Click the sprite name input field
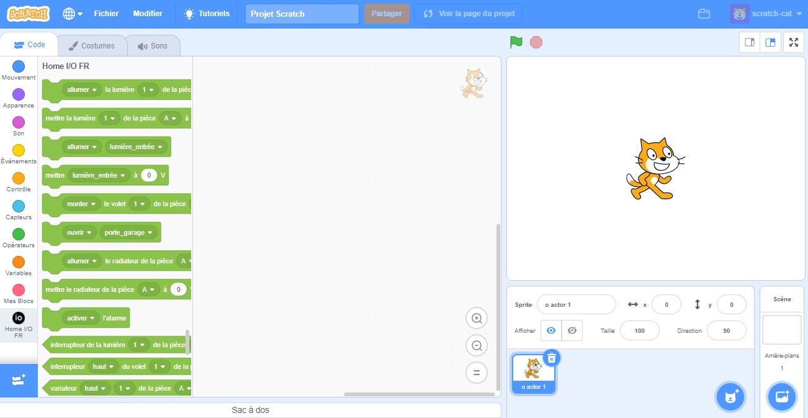Screen dimensions: 808x418 tap(576, 305)
